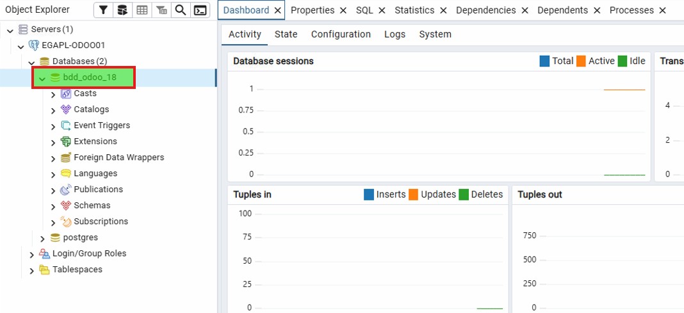Click the EGAPL-ODOO01 server elephant icon

tap(33, 45)
